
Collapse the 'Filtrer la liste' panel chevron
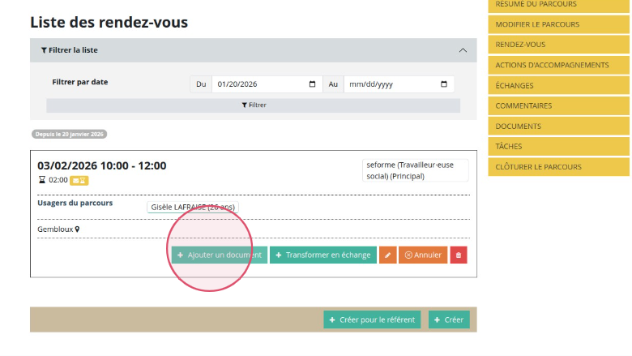tap(463, 50)
